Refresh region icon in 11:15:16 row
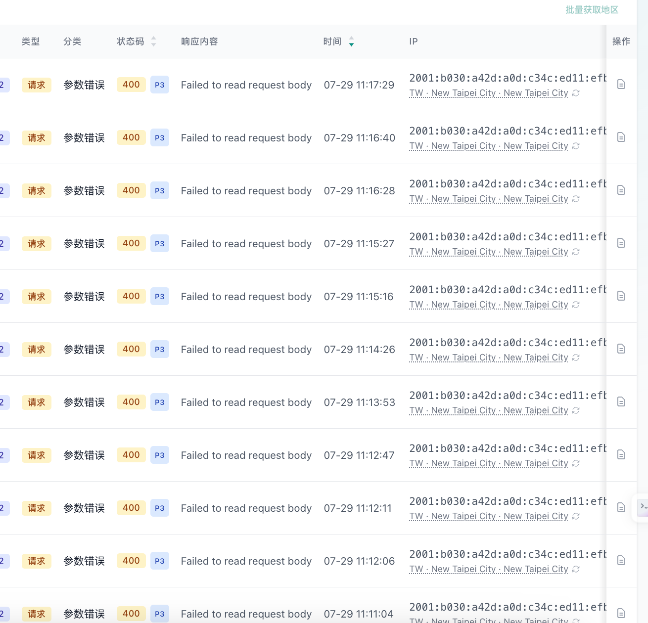This screenshot has width=648, height=623. pyautogui.click(x=576, y=305)
